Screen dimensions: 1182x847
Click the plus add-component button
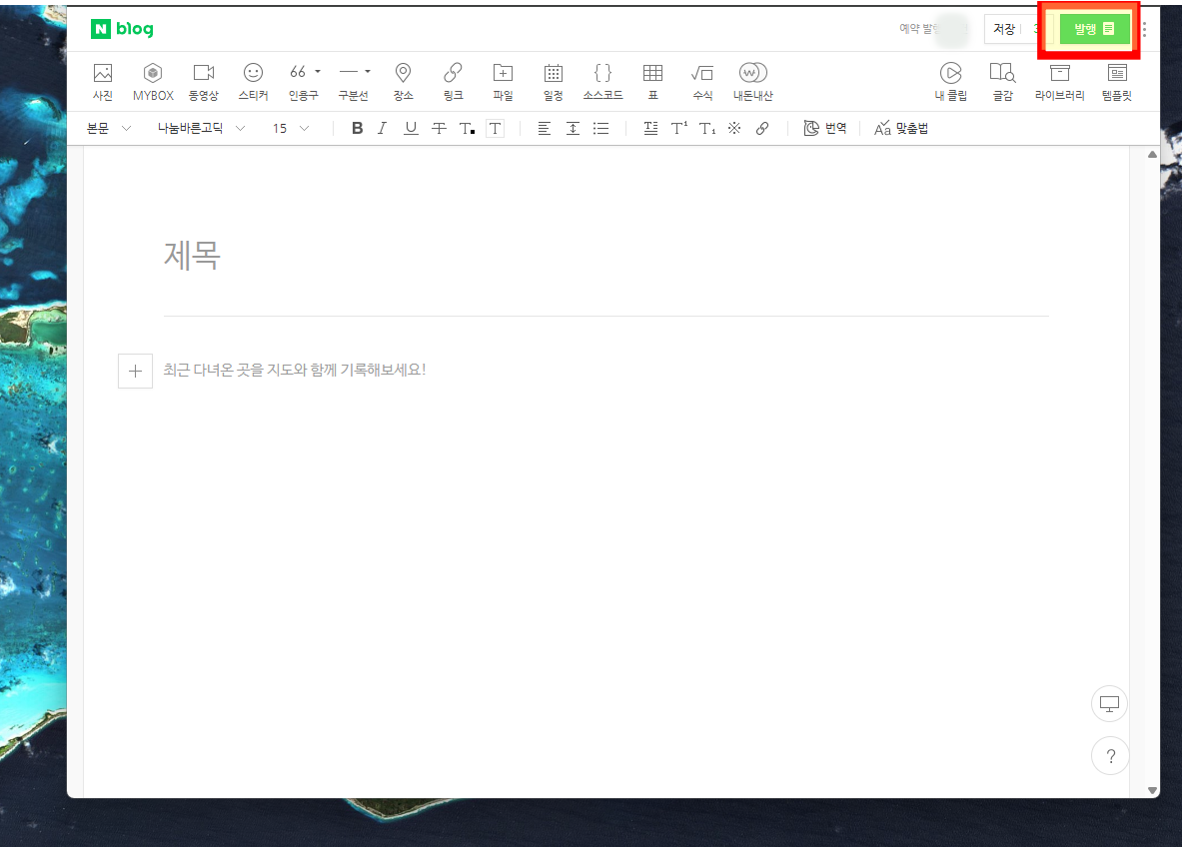[135, 371]
